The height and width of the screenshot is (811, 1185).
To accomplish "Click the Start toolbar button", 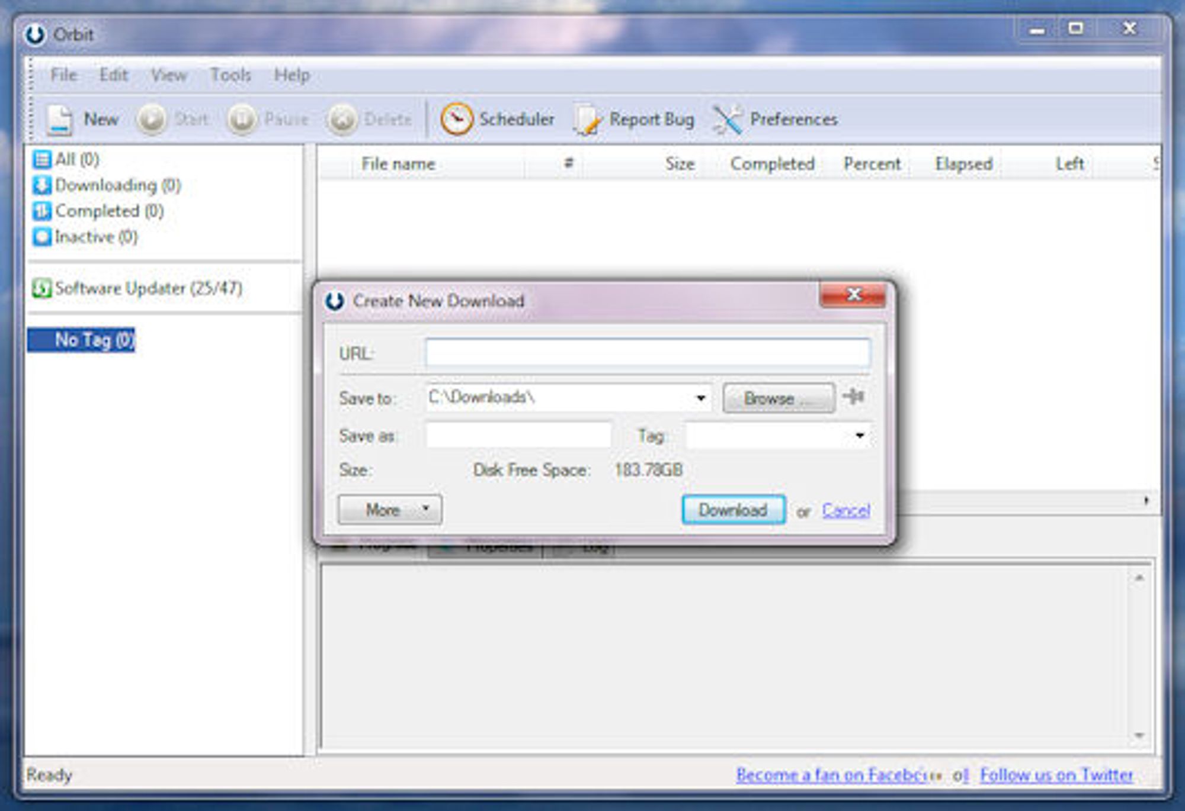I will coord(172,120).
